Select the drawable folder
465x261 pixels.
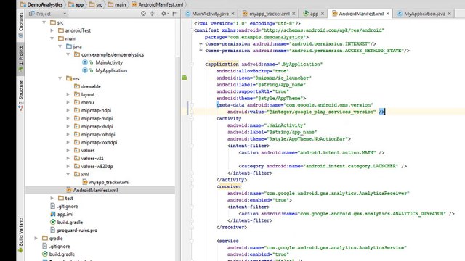click(91, 86)
